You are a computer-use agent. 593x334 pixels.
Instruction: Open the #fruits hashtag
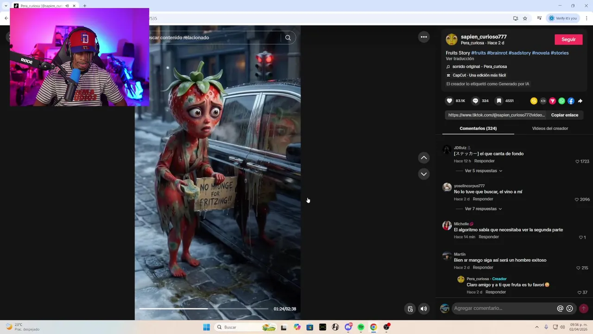[x=478, y=53]
